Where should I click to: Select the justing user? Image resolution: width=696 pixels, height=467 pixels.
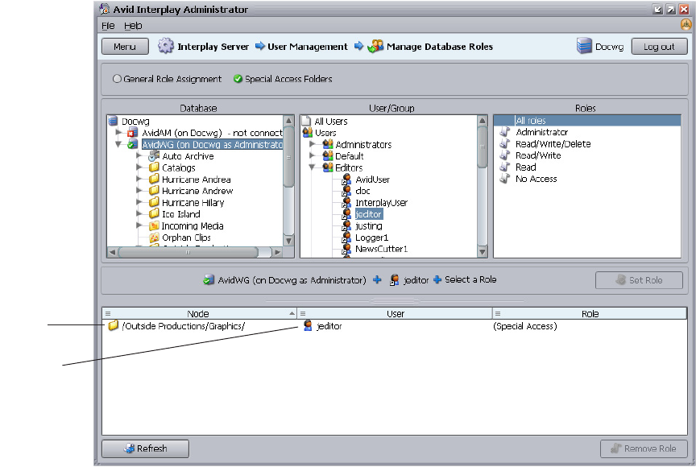point(368,225)
